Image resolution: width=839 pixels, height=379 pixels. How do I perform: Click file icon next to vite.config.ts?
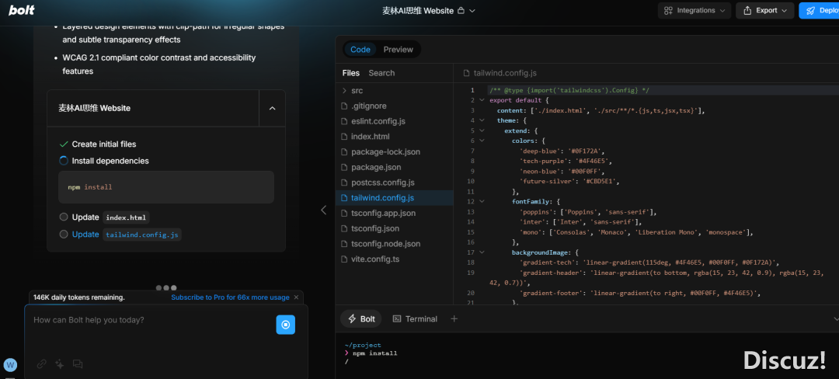[x=344, y=259]
